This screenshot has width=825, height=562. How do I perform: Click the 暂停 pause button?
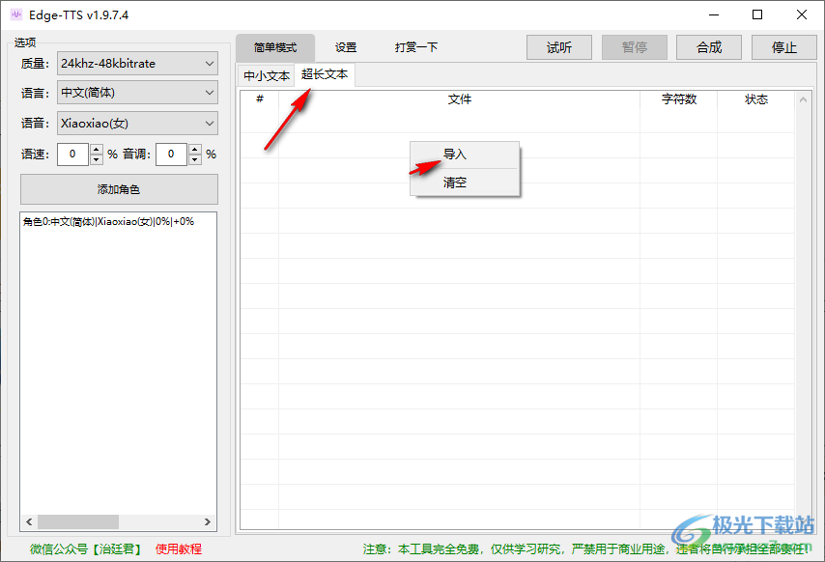635,48
